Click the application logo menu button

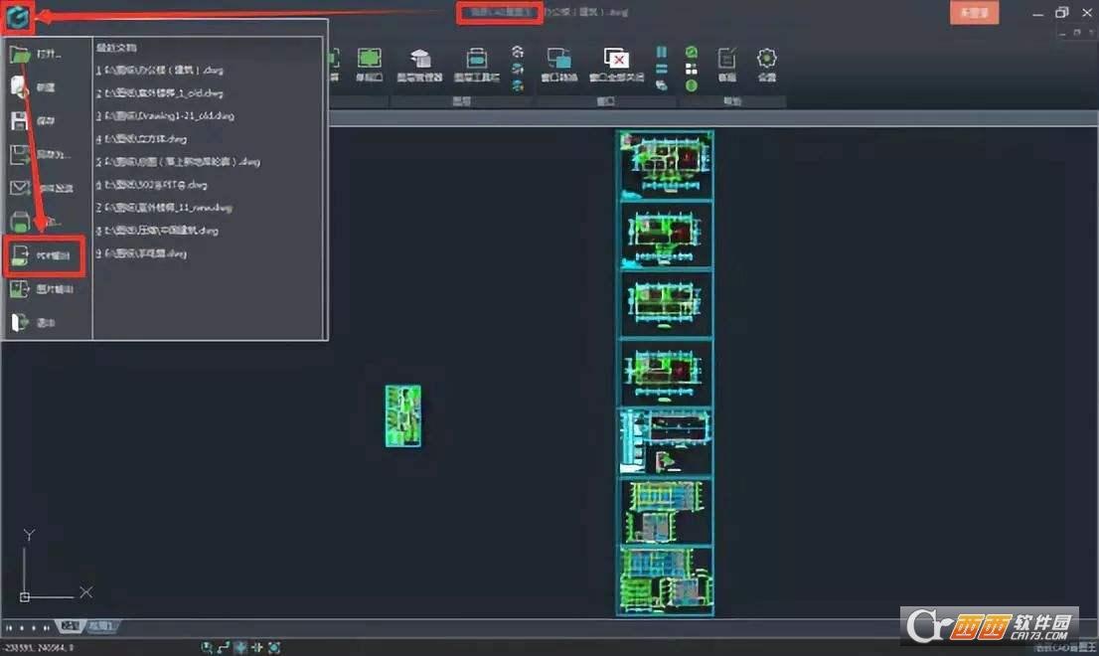point(18,16)
